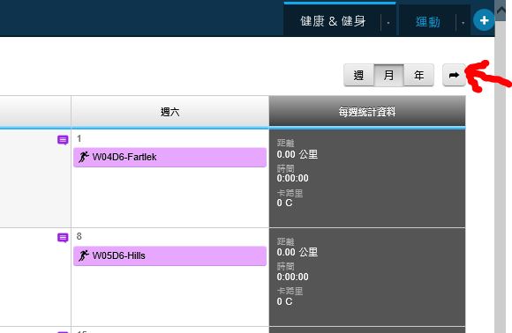Open the W04D6-Fartlek workout
Viewport: 512px width, 333px height.
click(x=169, y=157)
